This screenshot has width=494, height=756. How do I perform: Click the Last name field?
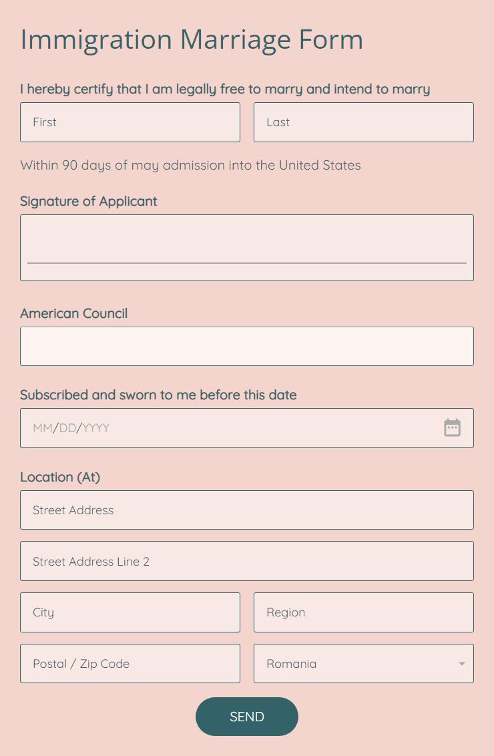click(x=364, y=122)
